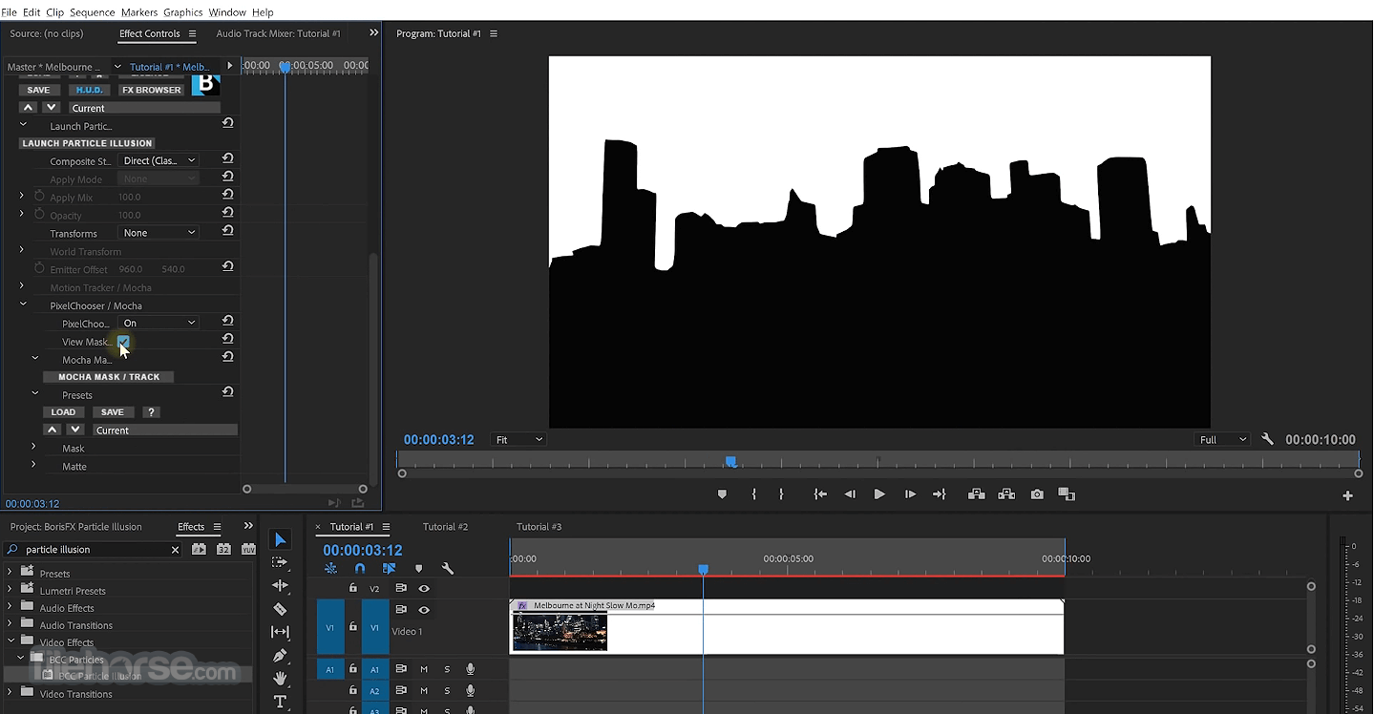Select the Type tool
The image size is (1374, 714).
(280, 702)
